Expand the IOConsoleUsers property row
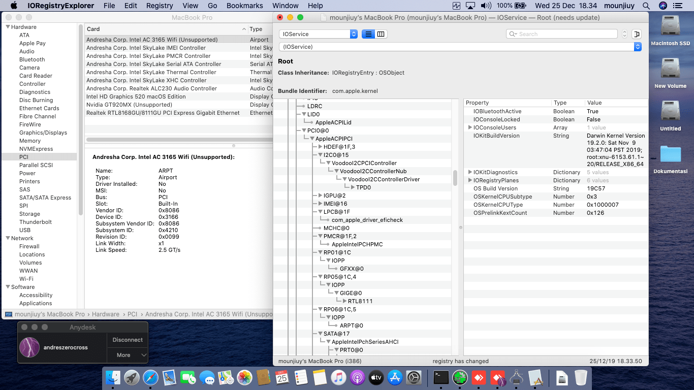694x390 pixels. [x=470, y=127]
